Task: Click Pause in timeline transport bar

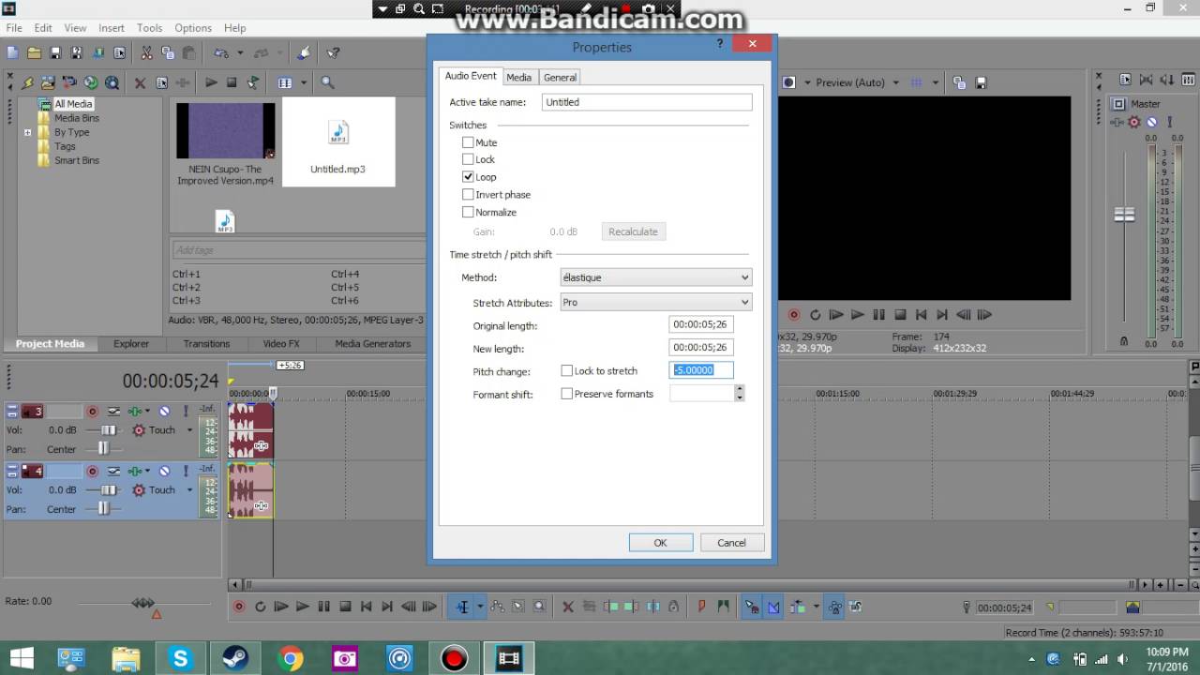Action: coord(323,607)
